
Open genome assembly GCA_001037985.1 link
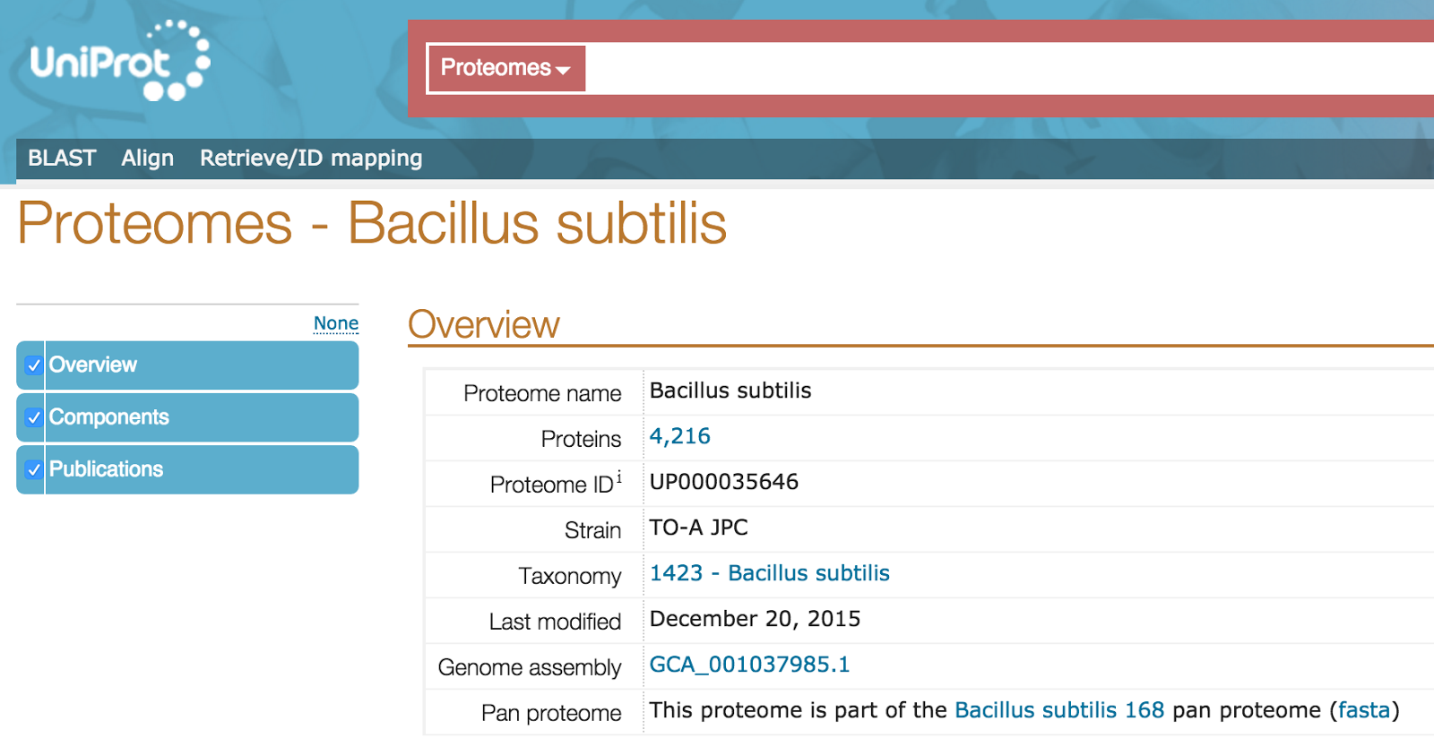749,665
